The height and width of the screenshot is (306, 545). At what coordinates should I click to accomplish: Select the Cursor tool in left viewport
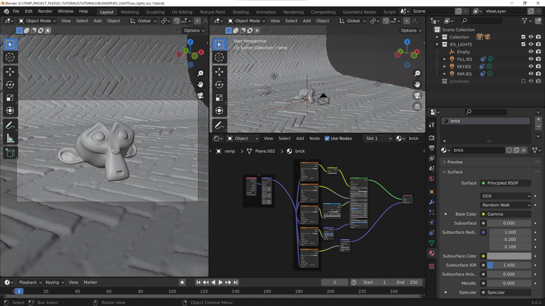tap(10, 57)
